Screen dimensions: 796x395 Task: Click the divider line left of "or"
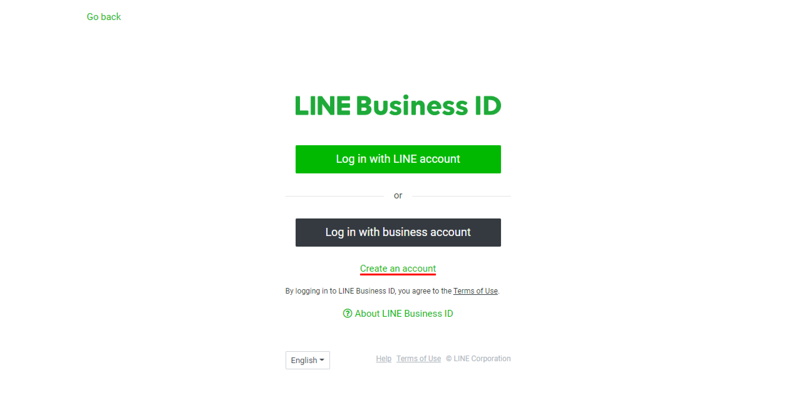(334, 196)
